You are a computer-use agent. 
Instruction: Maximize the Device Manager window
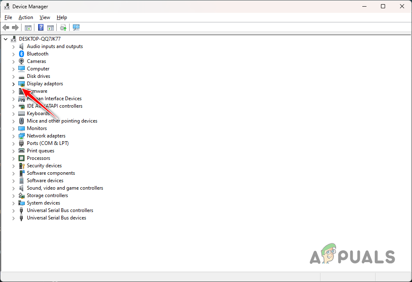coord(383,6)
